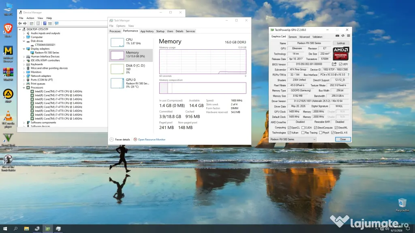Open the Startup tab in Task Manager
This screenshot has height=233, width=415.
pyautogui.click(x=160, y=31)
